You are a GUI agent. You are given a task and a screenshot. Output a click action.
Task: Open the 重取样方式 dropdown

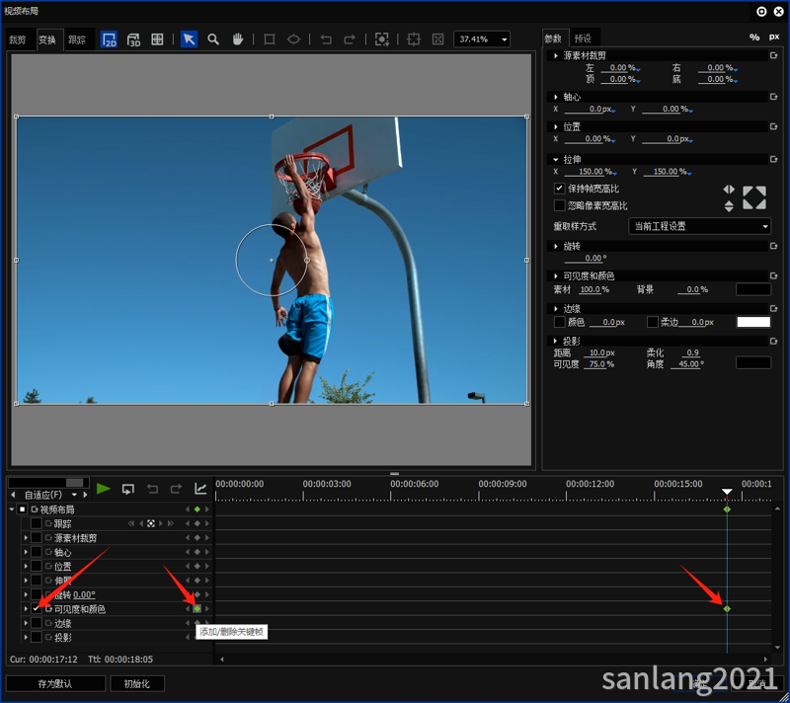tap(700, 226)
